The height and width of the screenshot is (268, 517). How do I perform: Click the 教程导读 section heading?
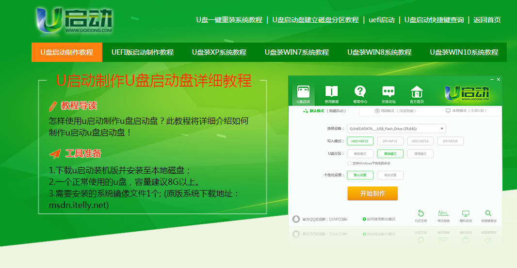79,106
